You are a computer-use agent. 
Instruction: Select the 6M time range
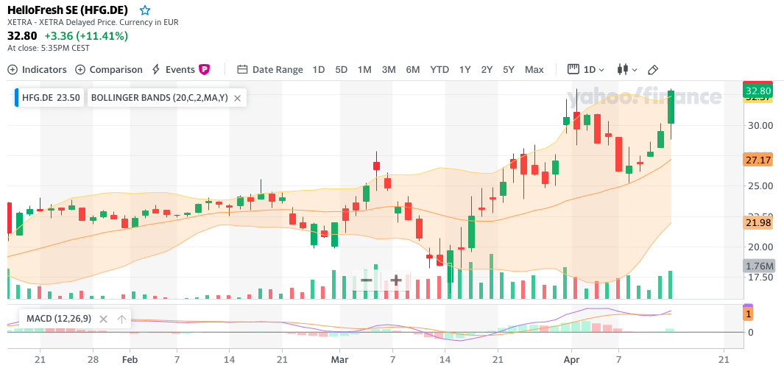coord(412,69)
